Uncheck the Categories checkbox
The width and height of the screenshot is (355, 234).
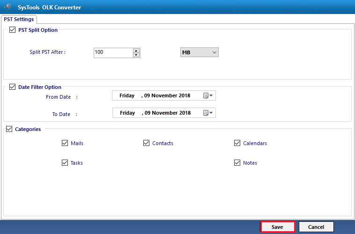[x=9, y=129]
